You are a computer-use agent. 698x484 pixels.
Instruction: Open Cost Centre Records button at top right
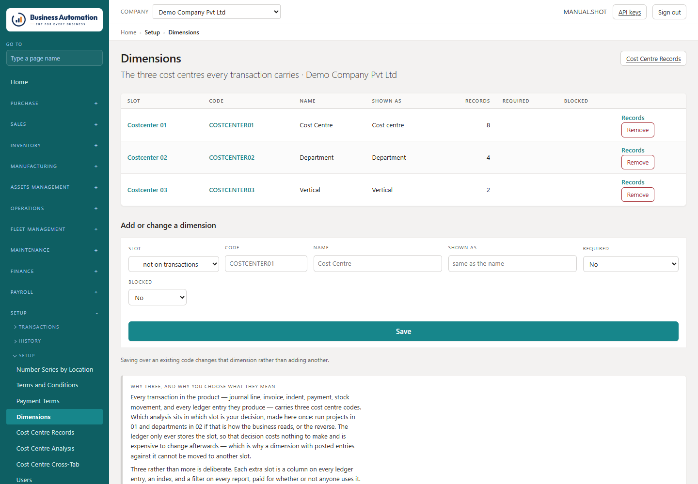pyautogui.click(x=653, y=59)
